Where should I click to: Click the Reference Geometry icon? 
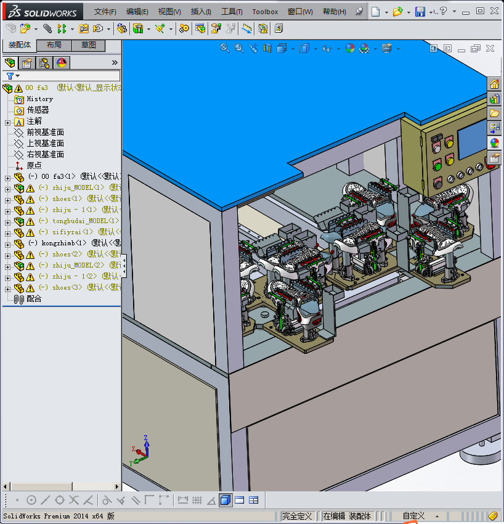point(160,29)
